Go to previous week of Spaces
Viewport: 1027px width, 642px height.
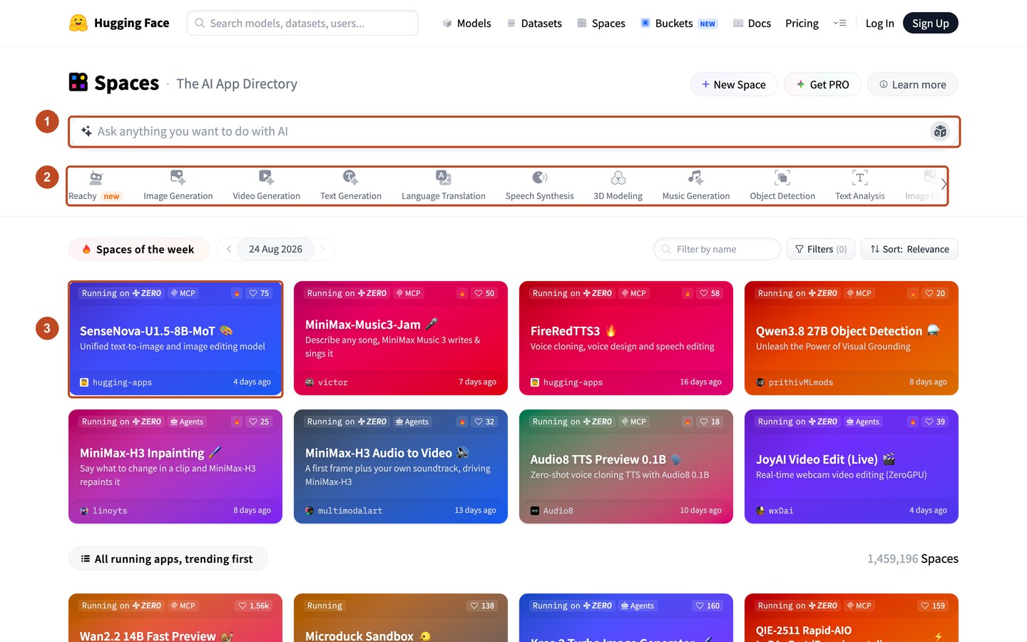[x=228, y=249]
